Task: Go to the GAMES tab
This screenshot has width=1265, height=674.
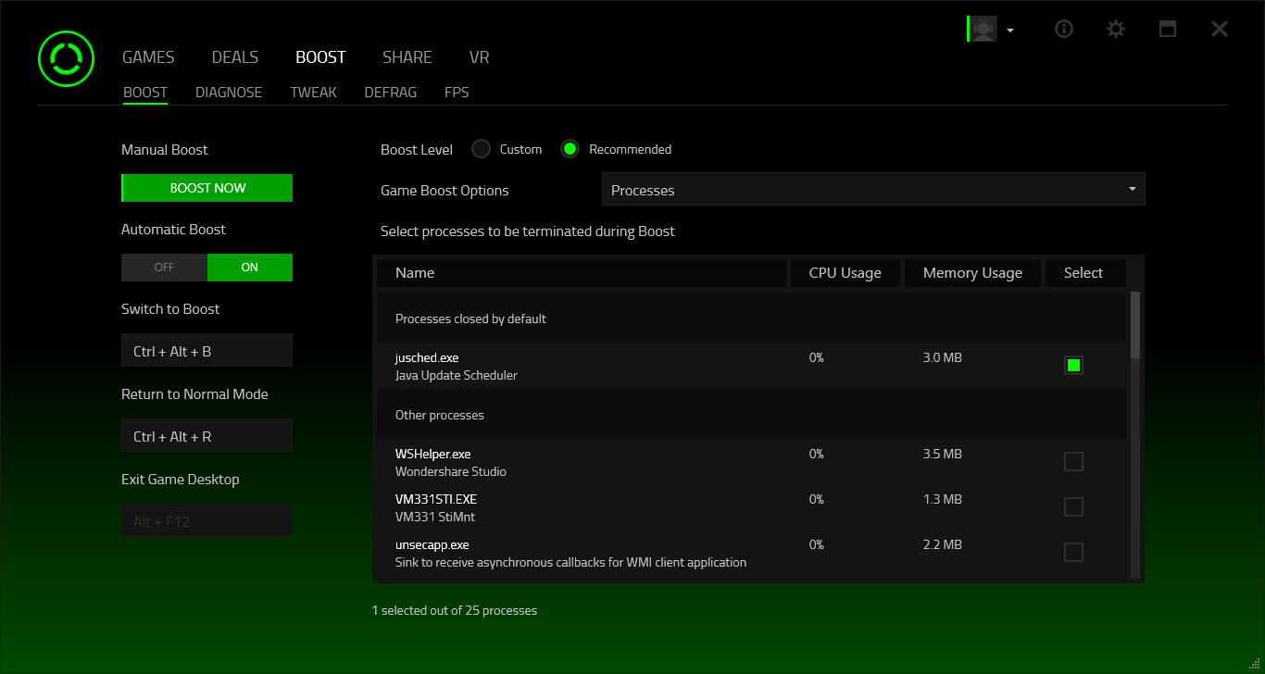Action: pyautogui.click(x=148, y=57)
